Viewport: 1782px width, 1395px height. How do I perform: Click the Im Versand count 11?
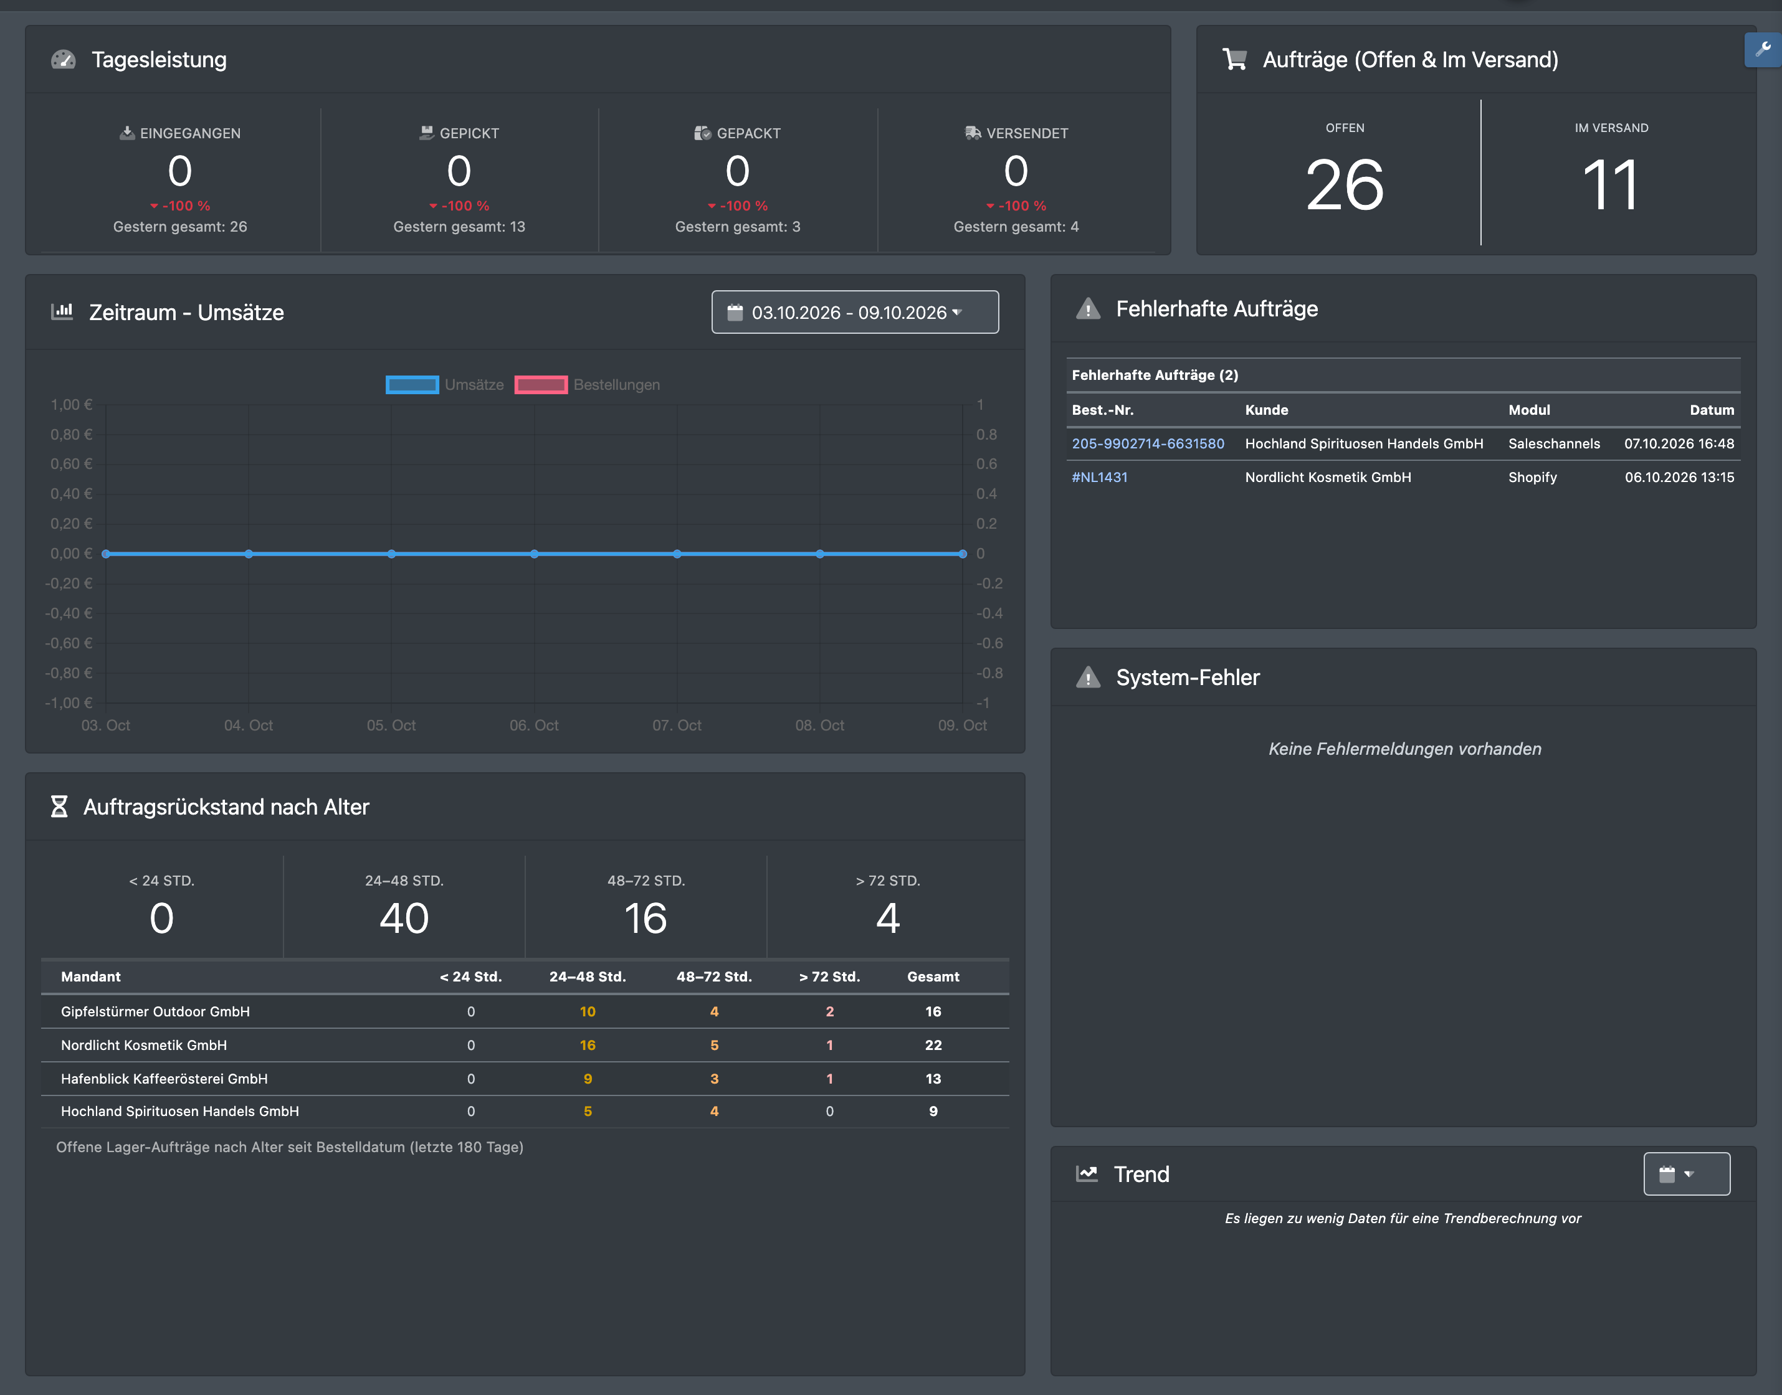[x=1611, y=186]
